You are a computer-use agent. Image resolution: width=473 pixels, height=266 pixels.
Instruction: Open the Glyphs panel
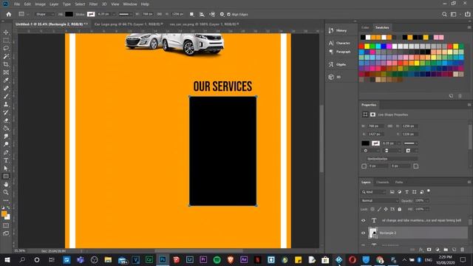pos(337,64)
